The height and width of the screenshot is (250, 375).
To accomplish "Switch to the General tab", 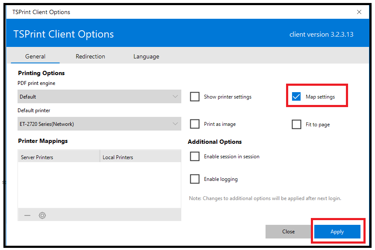I will tap(35, 57).
